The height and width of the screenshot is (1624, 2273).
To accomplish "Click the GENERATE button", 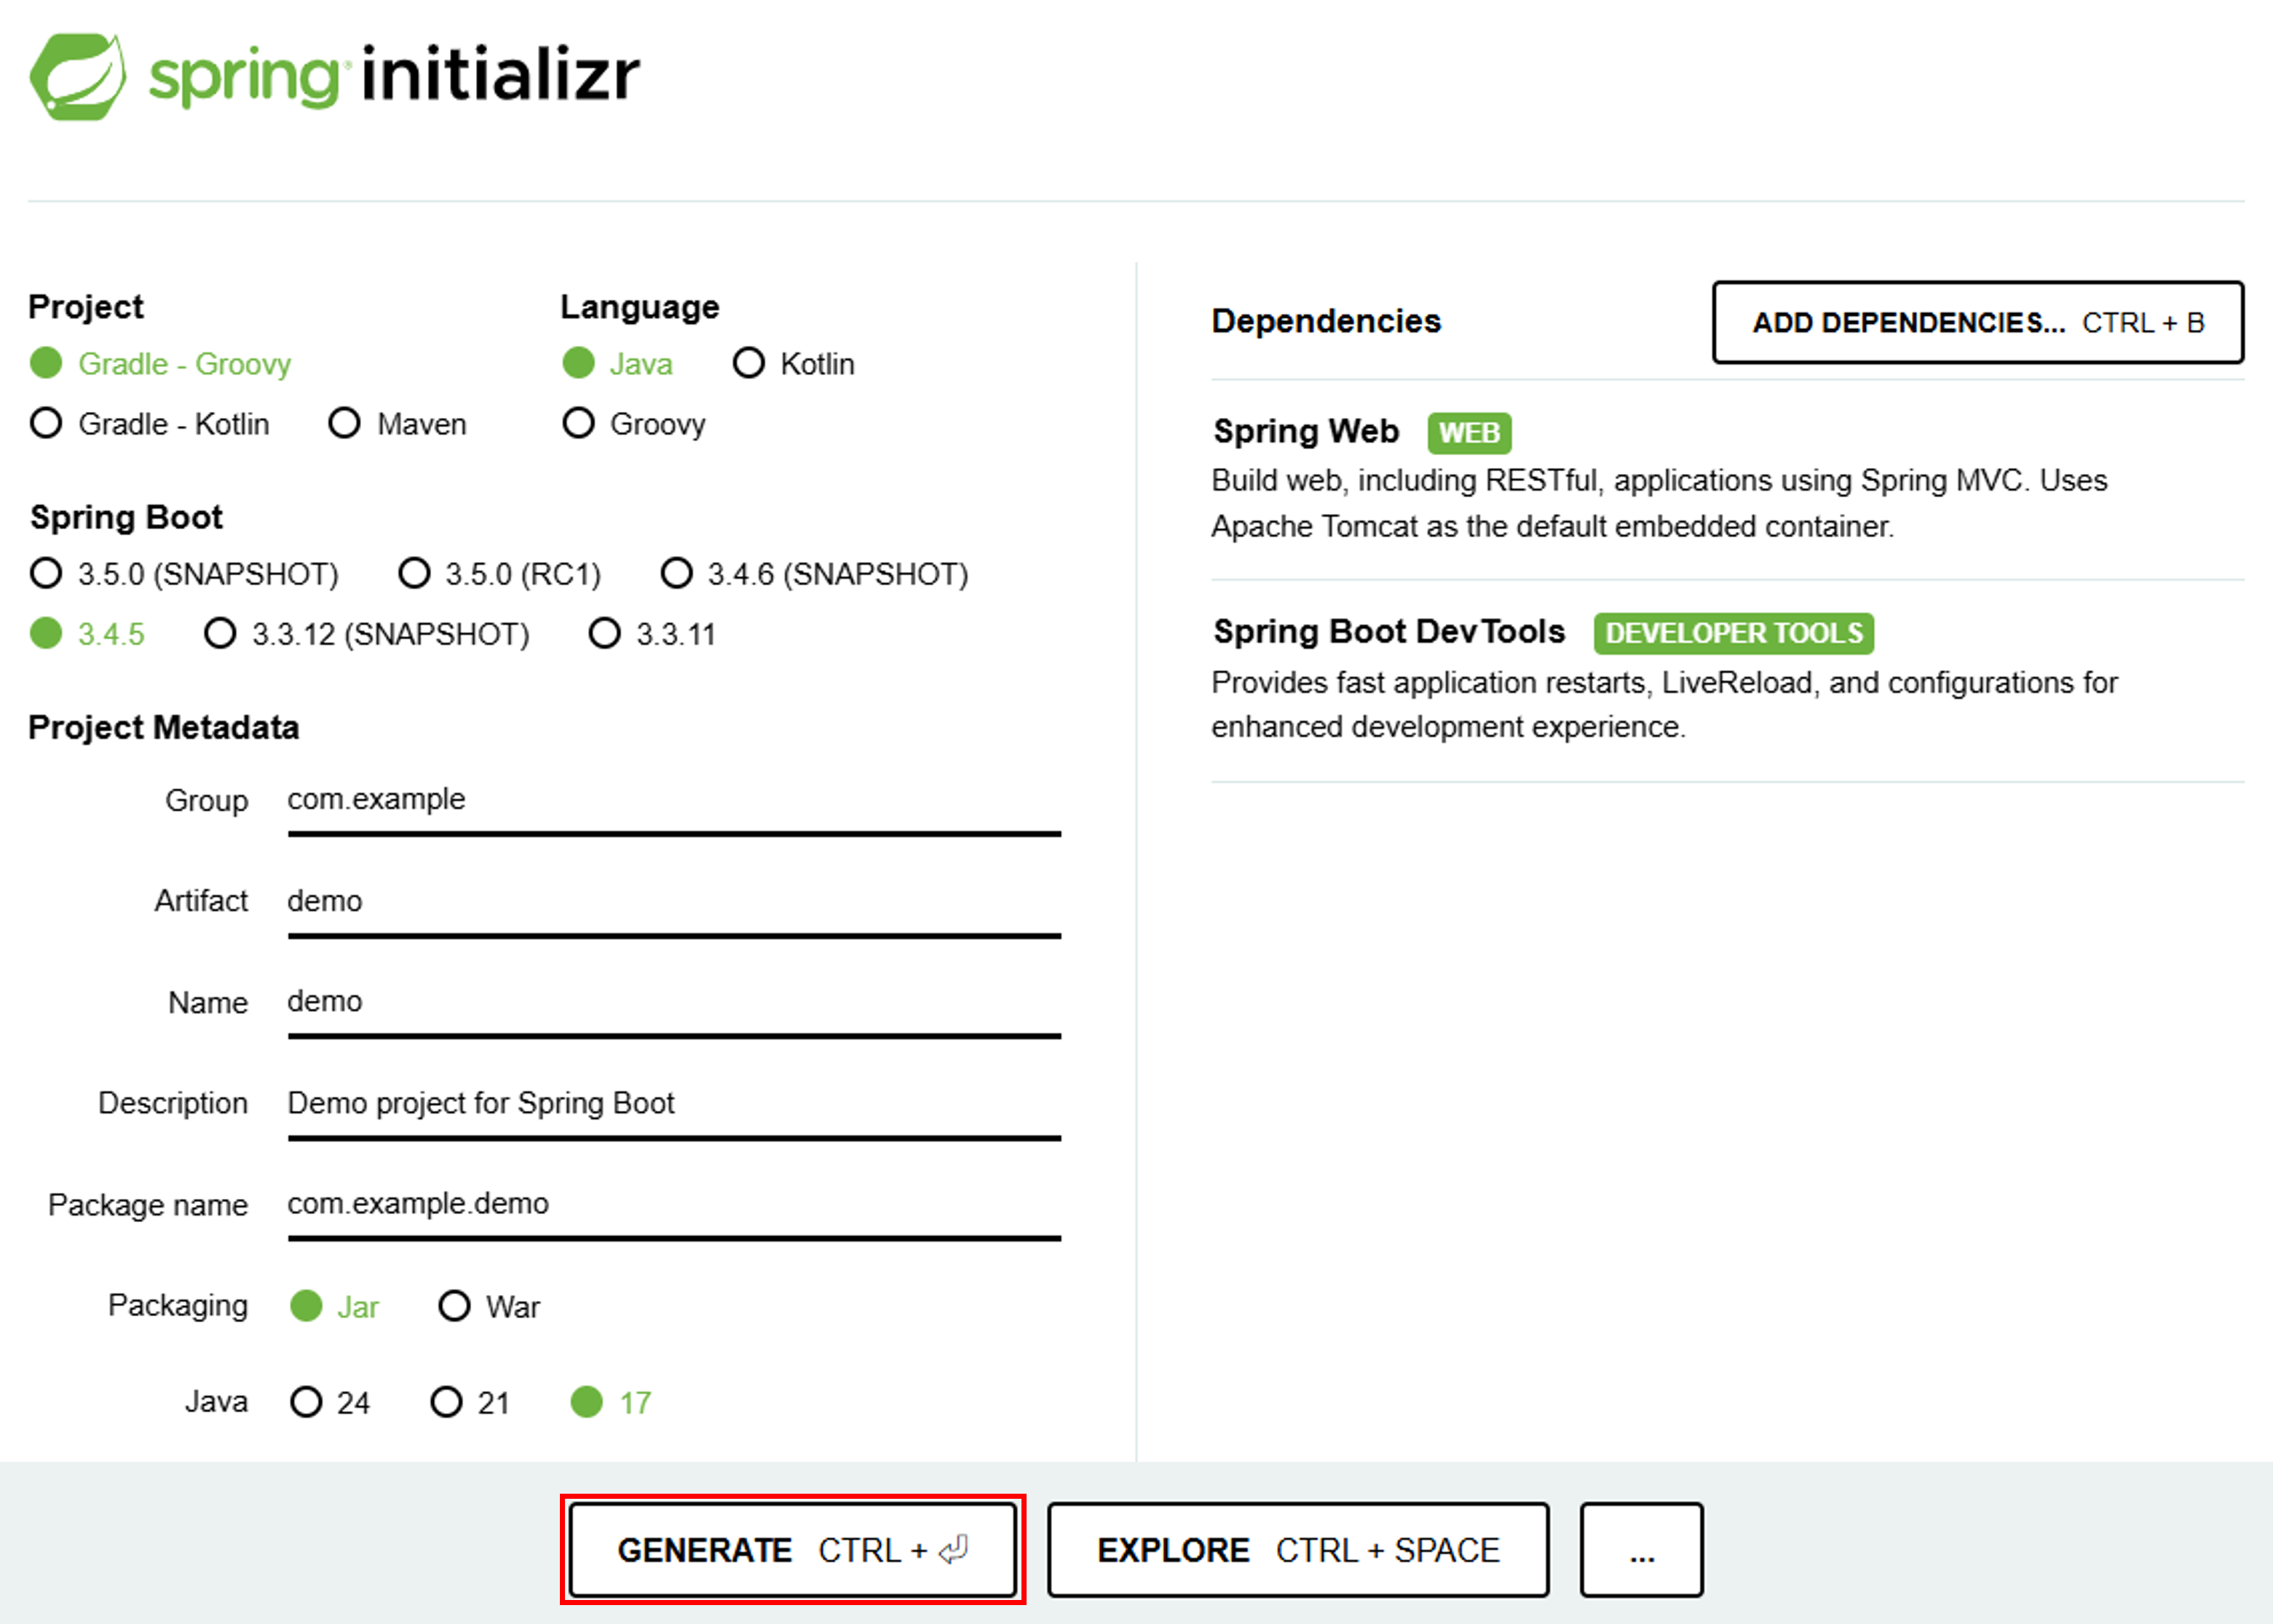I will (794, 1549).
